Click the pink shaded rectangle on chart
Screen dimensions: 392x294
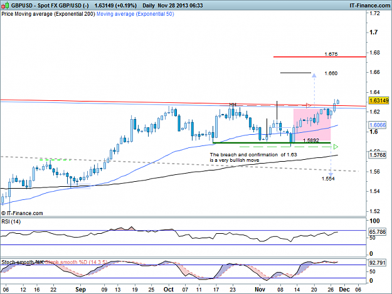312,124
